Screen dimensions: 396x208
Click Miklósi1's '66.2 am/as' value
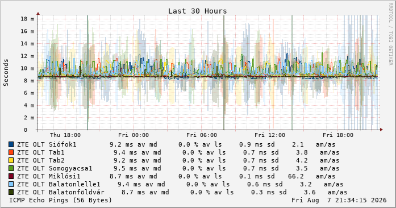pos(312,176)
